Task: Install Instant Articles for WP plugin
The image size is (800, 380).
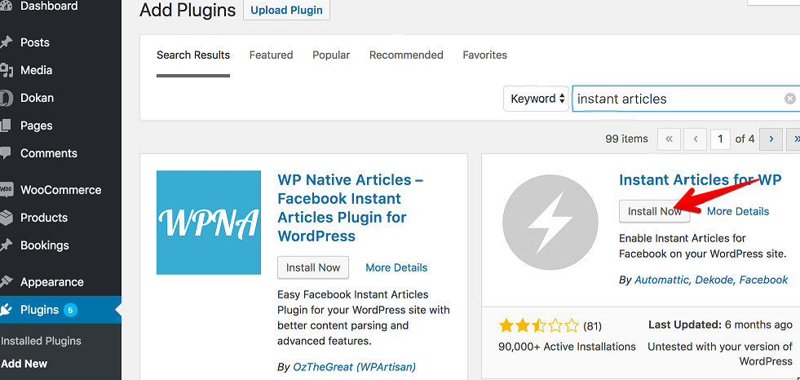Action: pyautogui.click(x=655, y=211)
